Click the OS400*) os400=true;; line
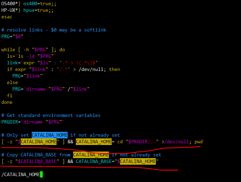The width and height of the screenshot is (241, 182). click(29, 4)
